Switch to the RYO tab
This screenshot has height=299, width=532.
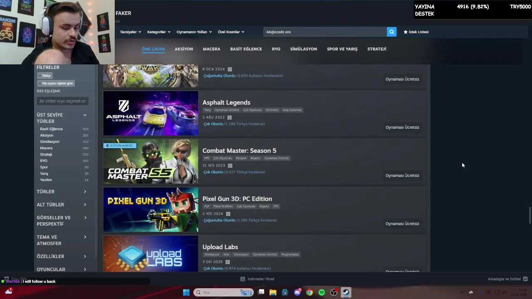pyautogui.click(x=276, y=49)
